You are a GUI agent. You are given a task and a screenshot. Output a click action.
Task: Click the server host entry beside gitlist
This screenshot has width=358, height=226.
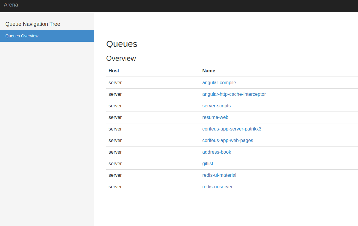115,163
